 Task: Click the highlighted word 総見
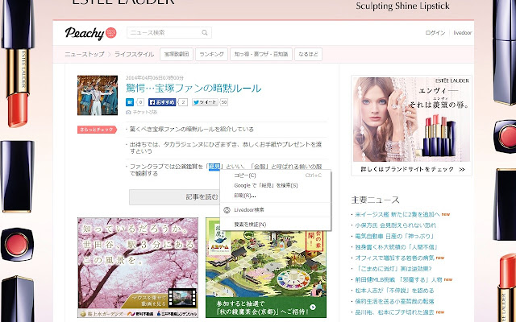tap(214, 167)
